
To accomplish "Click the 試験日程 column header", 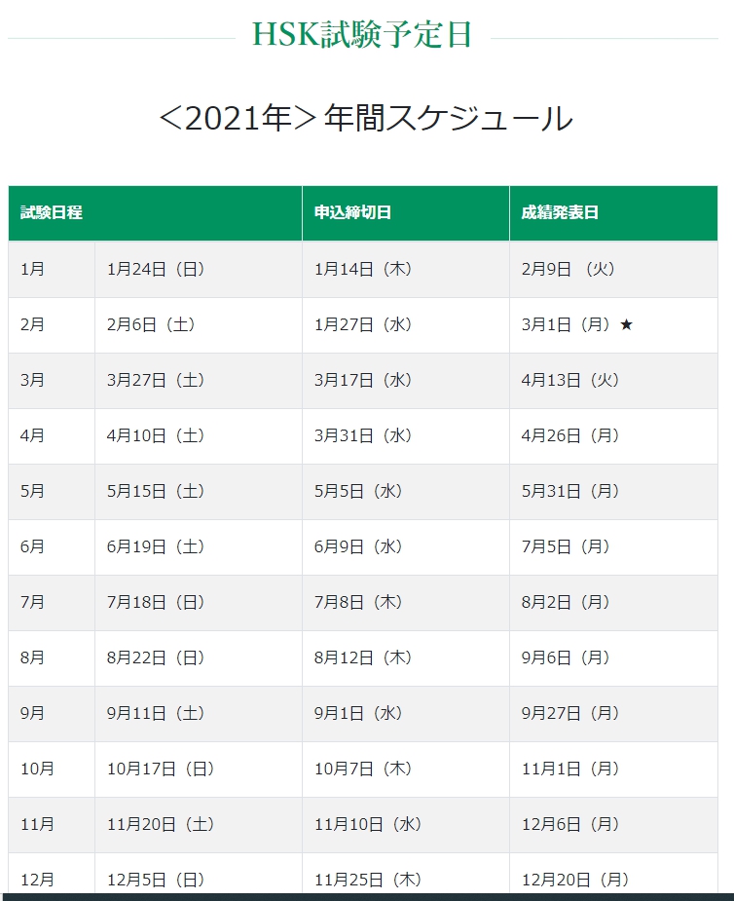I will [52, 212].
